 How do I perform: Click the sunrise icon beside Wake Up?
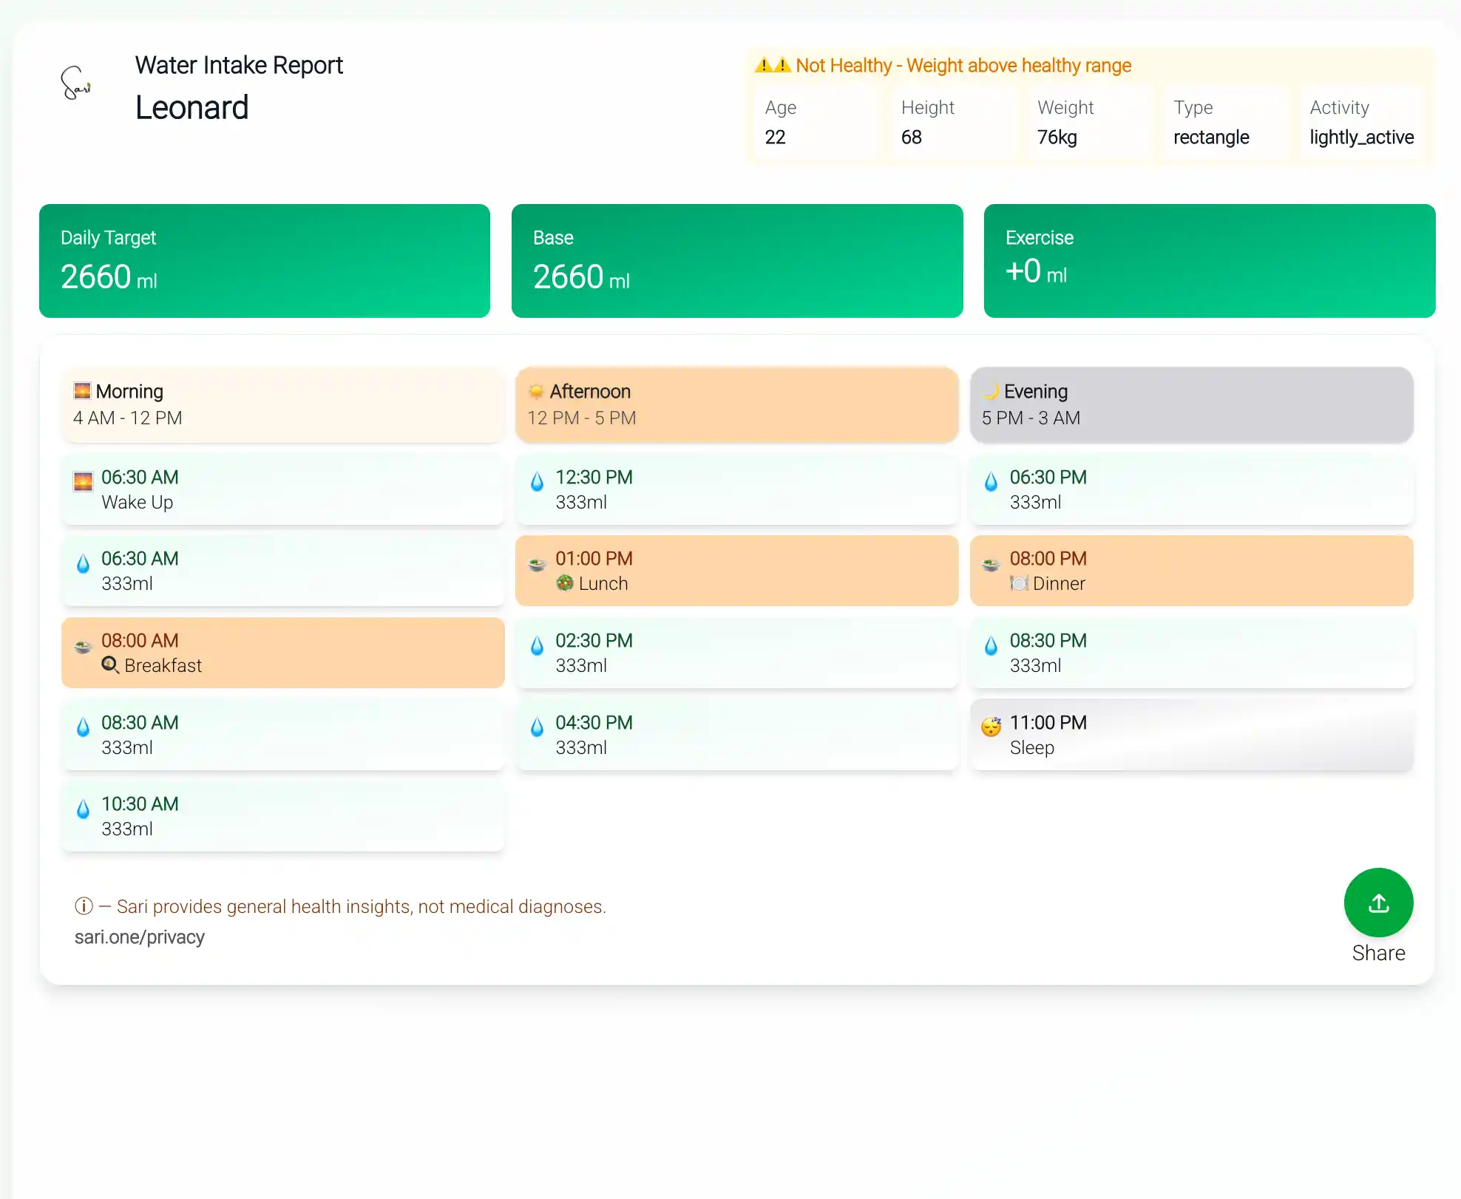[83, 483]
